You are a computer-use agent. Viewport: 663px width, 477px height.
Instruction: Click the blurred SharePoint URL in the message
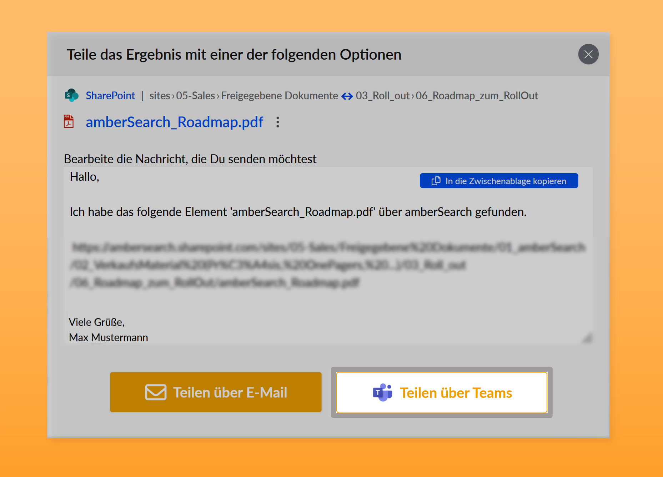tap(328, 265)
